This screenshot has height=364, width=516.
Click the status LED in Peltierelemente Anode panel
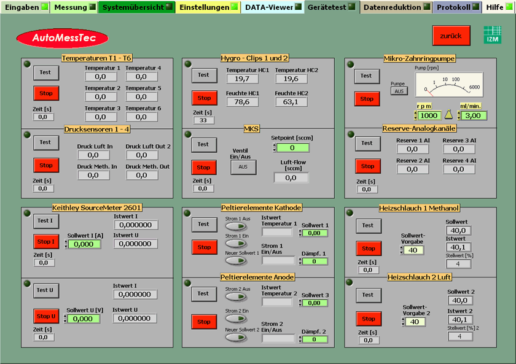click(x=187, y=283)
